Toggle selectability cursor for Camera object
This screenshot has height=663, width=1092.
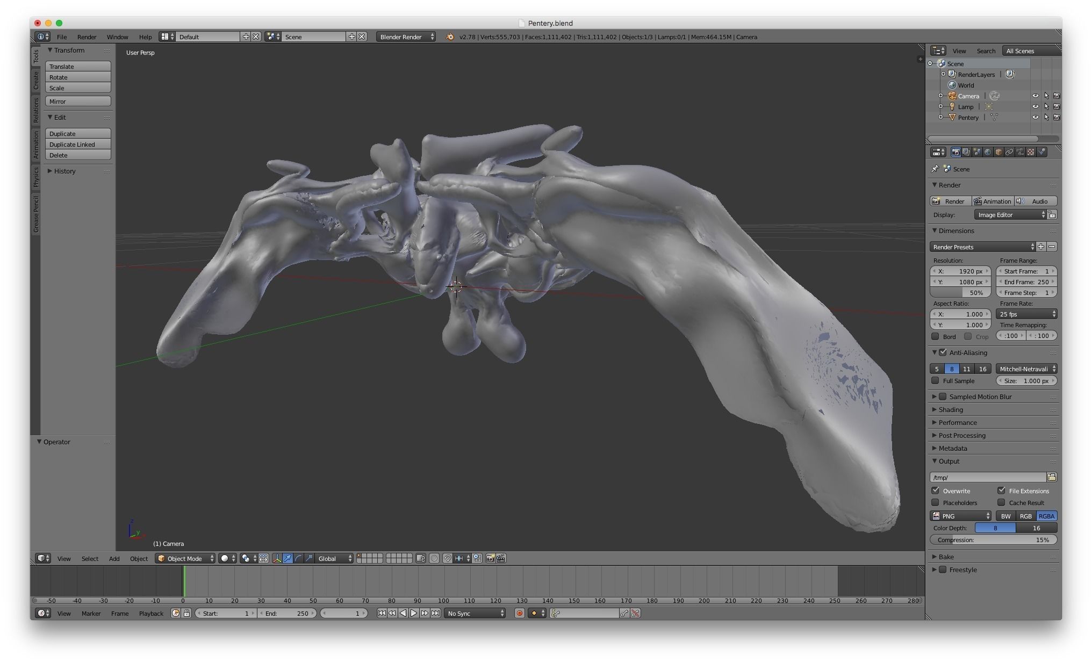(1046, 96)
